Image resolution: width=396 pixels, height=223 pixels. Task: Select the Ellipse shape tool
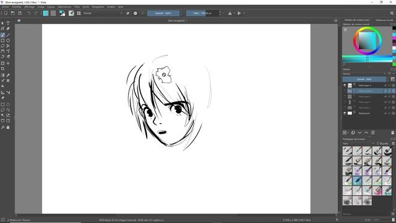pyautogui.click(x=8, y=40)
